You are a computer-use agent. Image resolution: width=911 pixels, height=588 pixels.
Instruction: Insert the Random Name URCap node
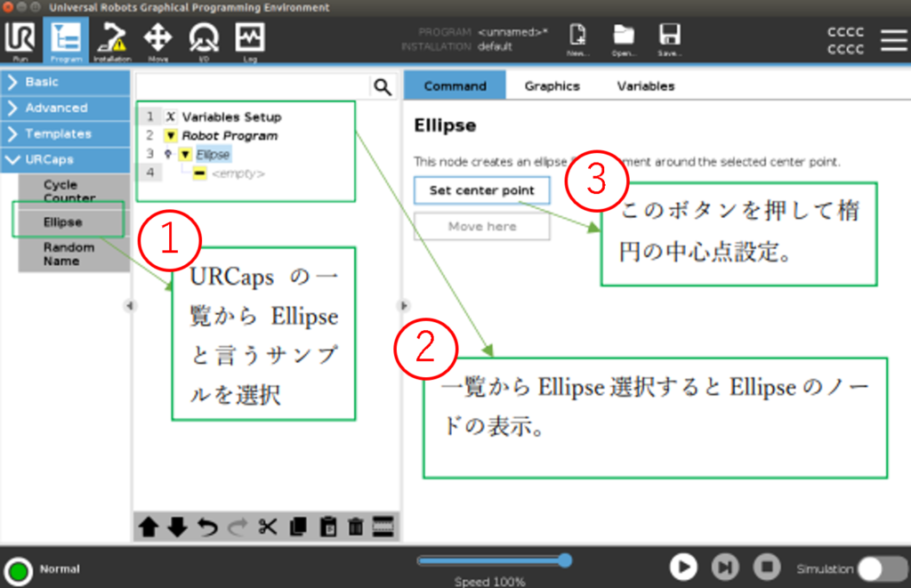click(74, 254)
